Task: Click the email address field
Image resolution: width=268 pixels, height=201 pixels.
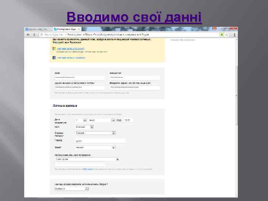Action: [80, 87]
